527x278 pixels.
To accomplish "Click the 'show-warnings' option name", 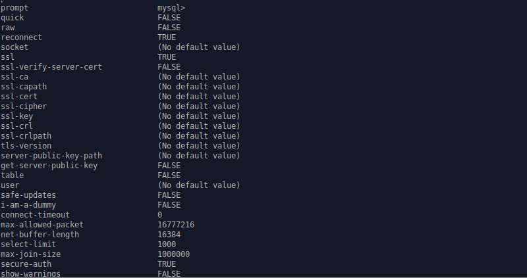I will 30,273.
